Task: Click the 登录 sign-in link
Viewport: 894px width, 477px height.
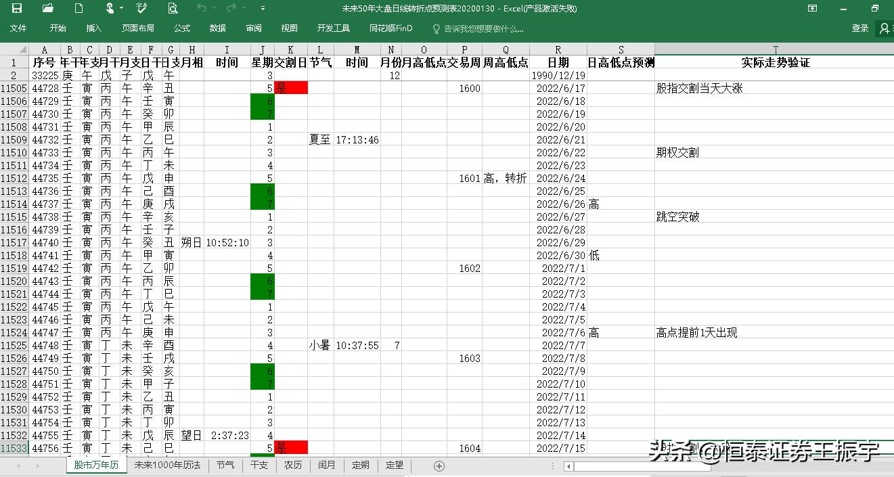Action: tap(860, 28)
